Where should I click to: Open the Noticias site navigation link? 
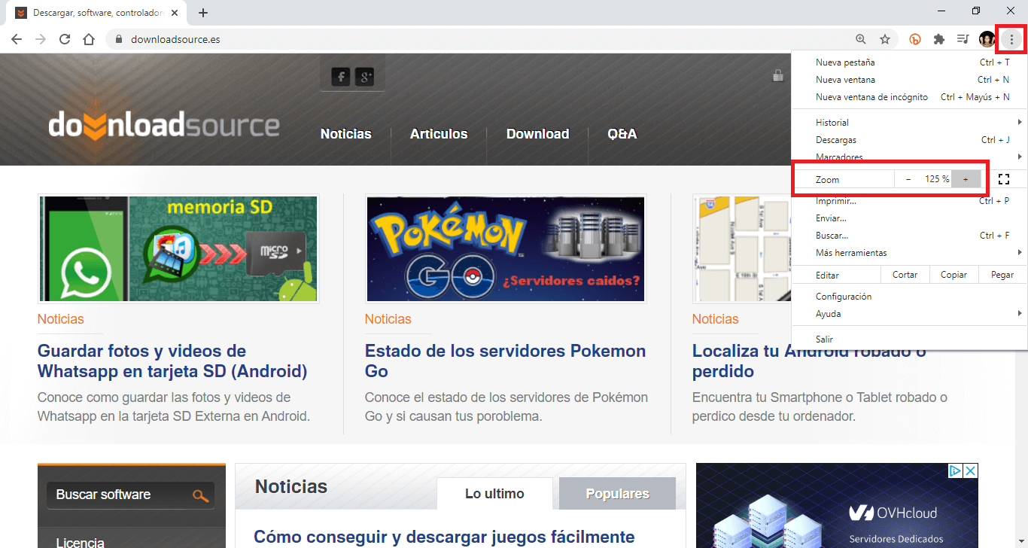tap(346, 134)
